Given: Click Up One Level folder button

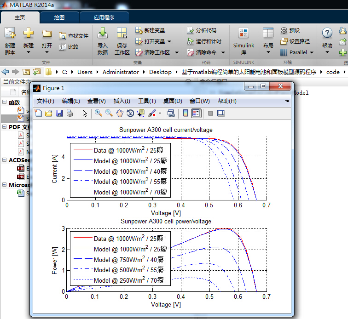Looking at the screenshot, I should 26,72.
